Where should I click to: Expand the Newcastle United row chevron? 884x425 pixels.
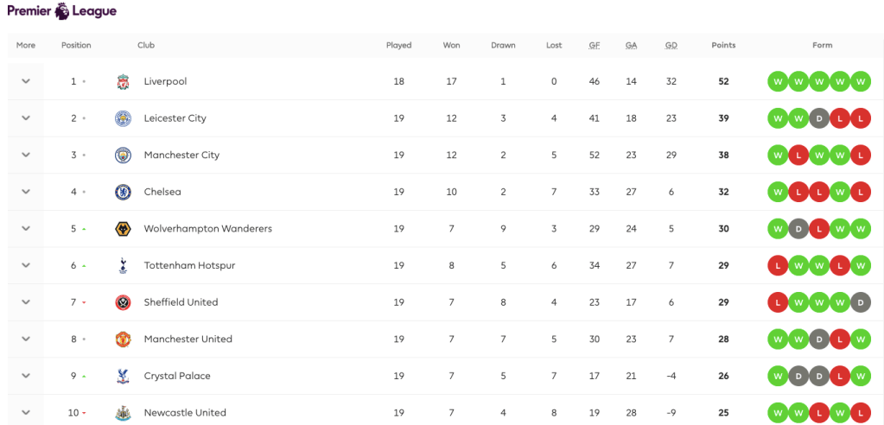point(26,413)
